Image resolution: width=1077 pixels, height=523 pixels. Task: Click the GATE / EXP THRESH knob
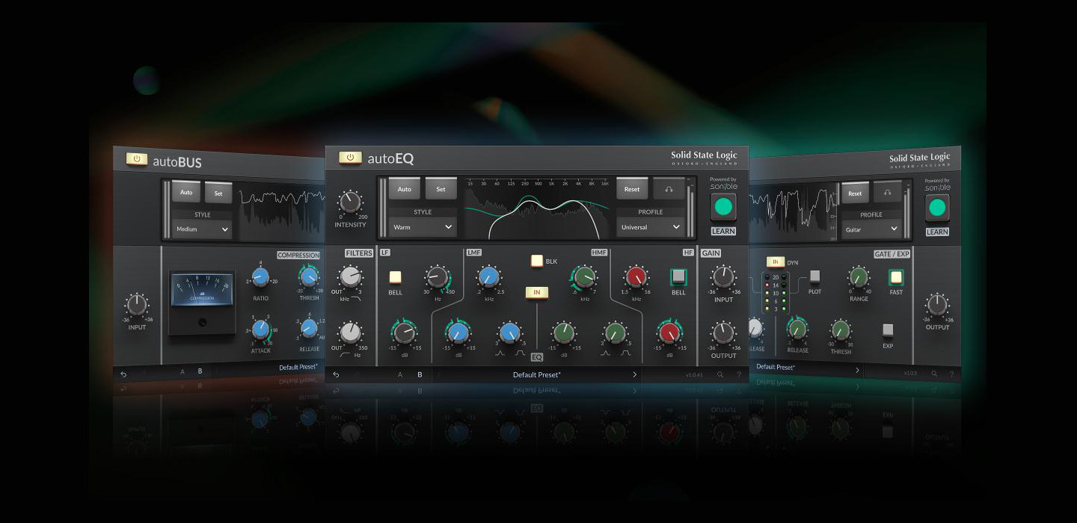click(841, 329)
